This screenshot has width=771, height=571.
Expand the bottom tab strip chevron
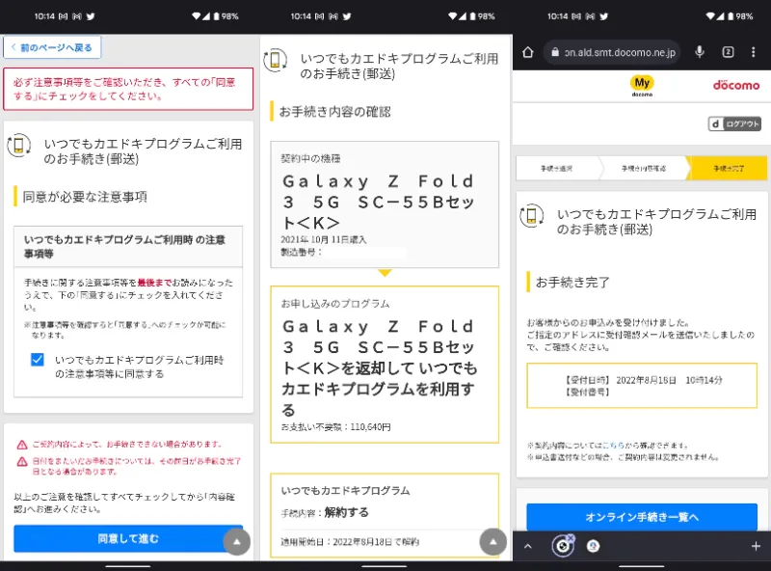pos(527,546)
